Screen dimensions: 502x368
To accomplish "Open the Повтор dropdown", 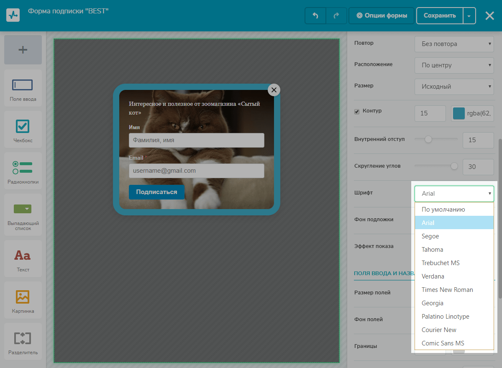I will coord(454,44).
